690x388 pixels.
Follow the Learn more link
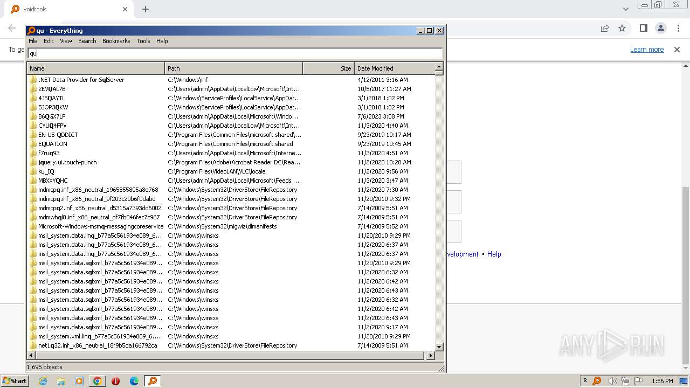coord(647,50)
